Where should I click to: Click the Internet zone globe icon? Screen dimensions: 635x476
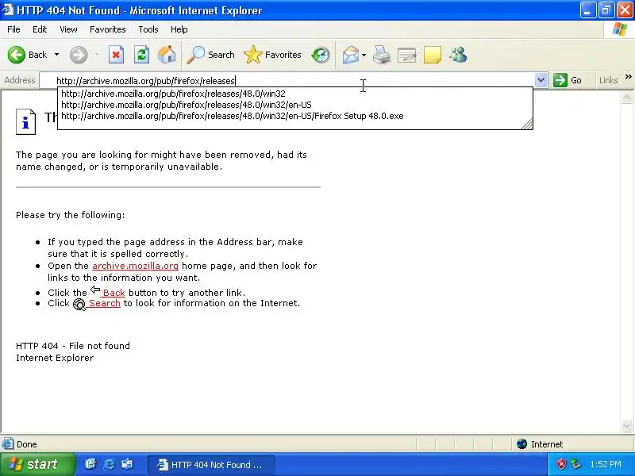(x=521, y=444)
